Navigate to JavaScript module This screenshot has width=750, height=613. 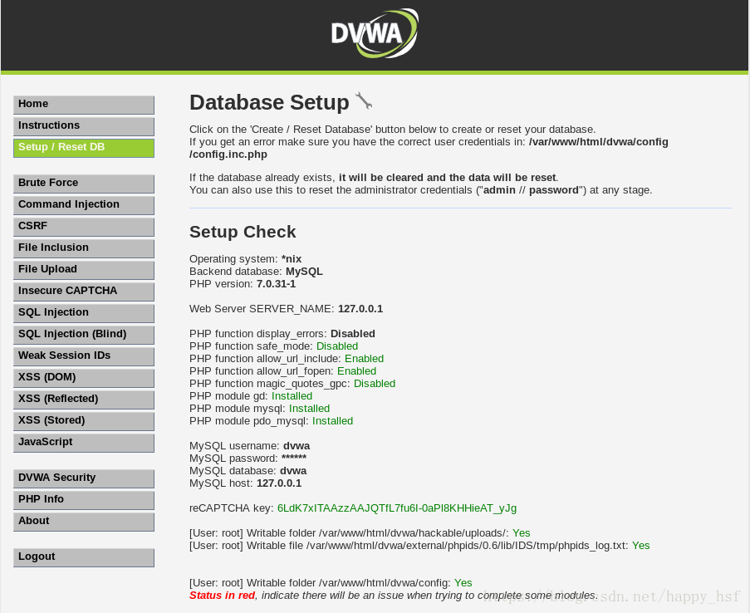pos(84,442)
